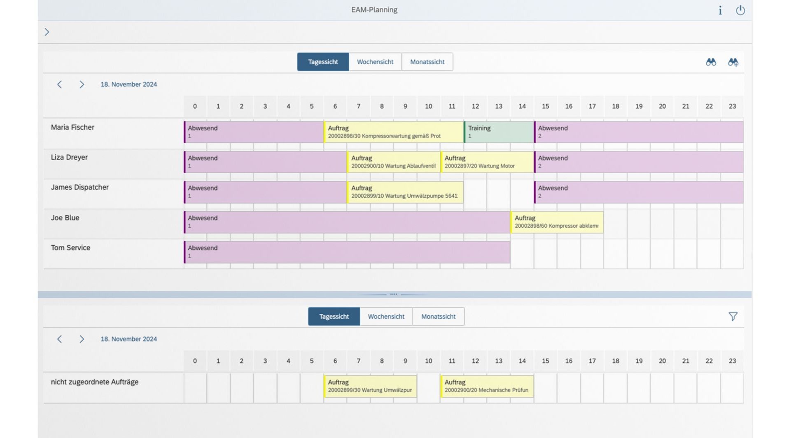789x438 pixels.
Task: Go to next day in resource planner
Action: 82,84
